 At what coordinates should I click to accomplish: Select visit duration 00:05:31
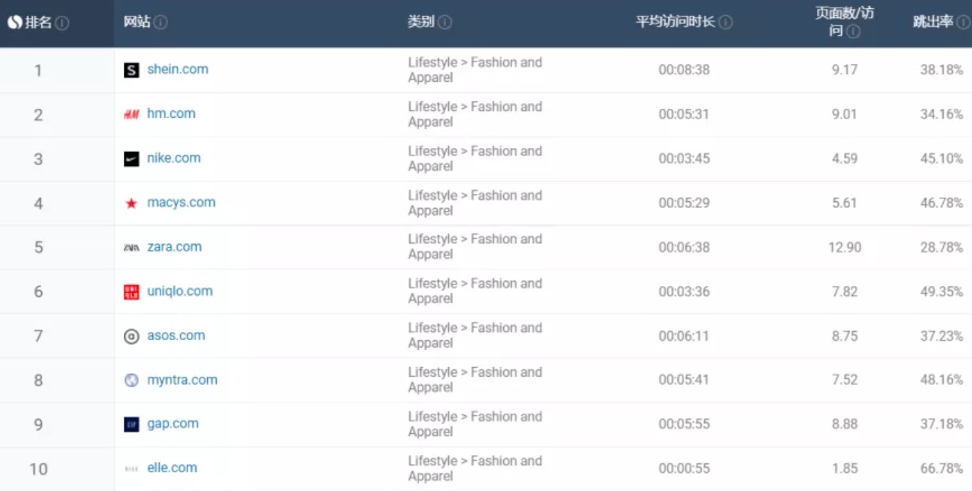click(684, 114)
